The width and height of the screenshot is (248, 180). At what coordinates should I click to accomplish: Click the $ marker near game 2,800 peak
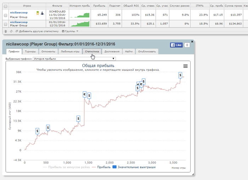point(143,81)
